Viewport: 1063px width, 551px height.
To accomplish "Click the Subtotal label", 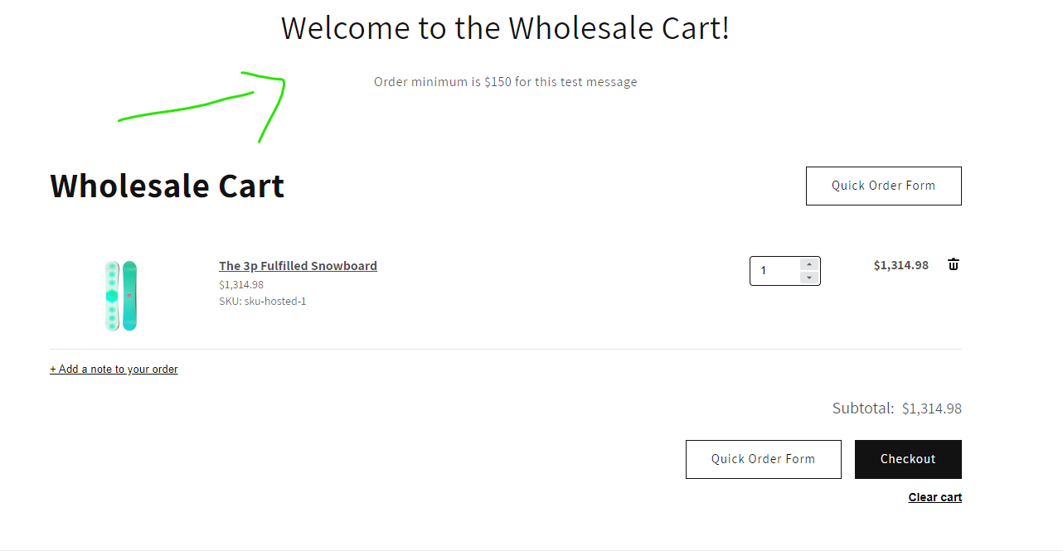I will 863,408.
